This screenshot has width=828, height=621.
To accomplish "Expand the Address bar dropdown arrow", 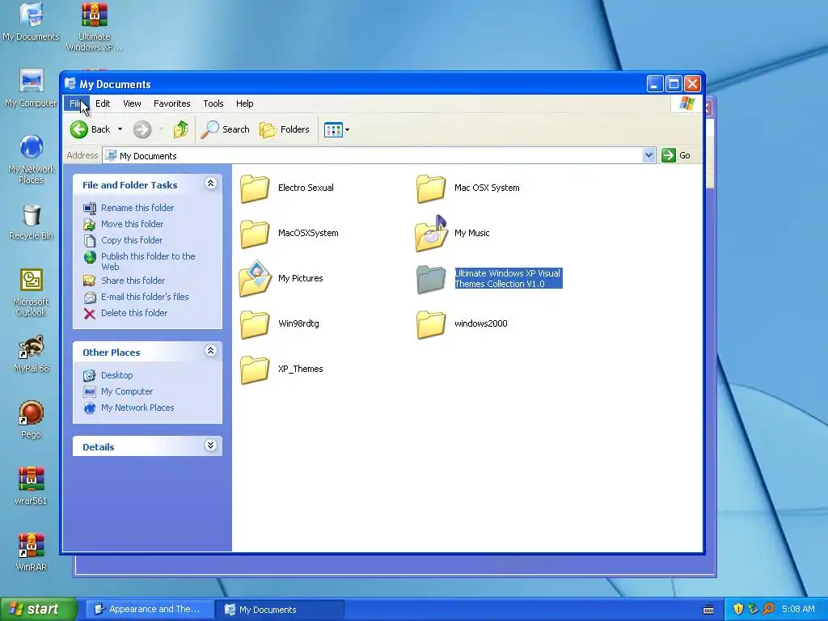I will click(x=649, y=155).
